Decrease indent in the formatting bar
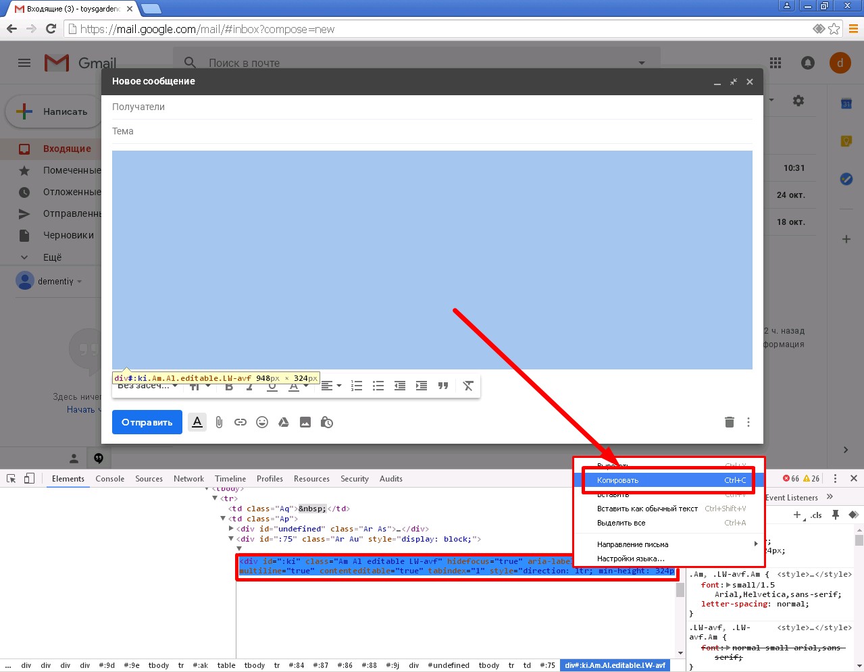The height and width of the screenshot is (672, 864). point(400,386)
